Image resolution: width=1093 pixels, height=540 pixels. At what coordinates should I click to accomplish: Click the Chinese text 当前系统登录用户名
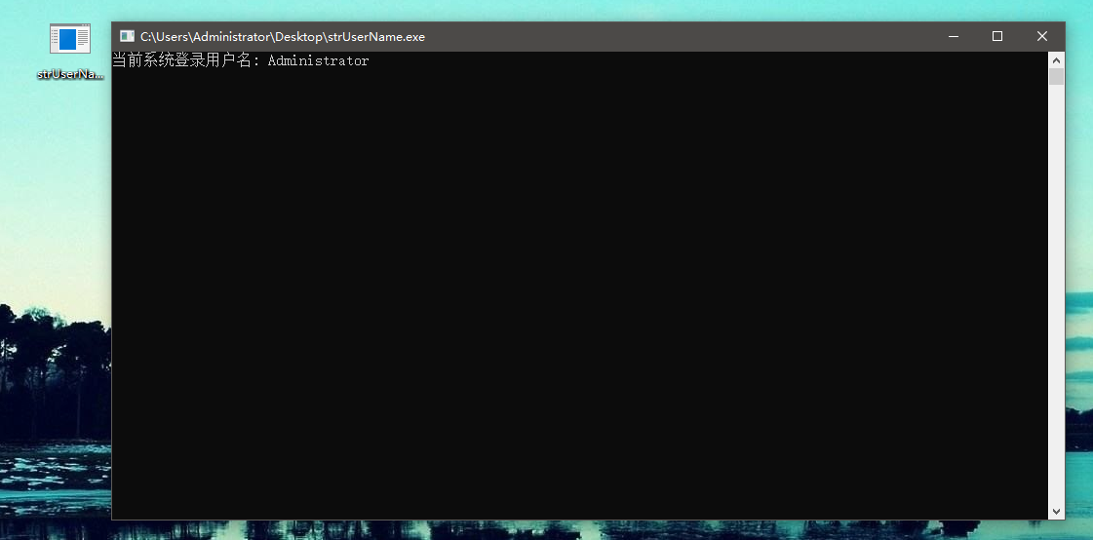pyautogui.click(x=181, y=61)
